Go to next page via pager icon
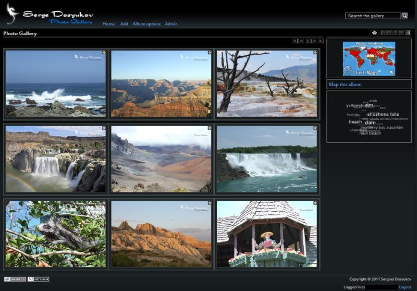The image size is (417, 291). pos(314,41)
